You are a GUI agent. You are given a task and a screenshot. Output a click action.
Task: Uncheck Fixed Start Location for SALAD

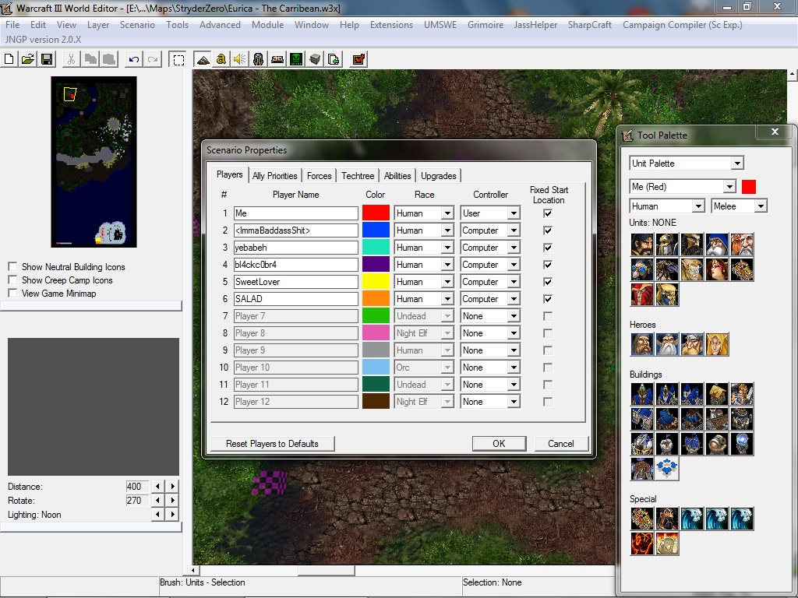pyautogui.click(x=548, y=299)
